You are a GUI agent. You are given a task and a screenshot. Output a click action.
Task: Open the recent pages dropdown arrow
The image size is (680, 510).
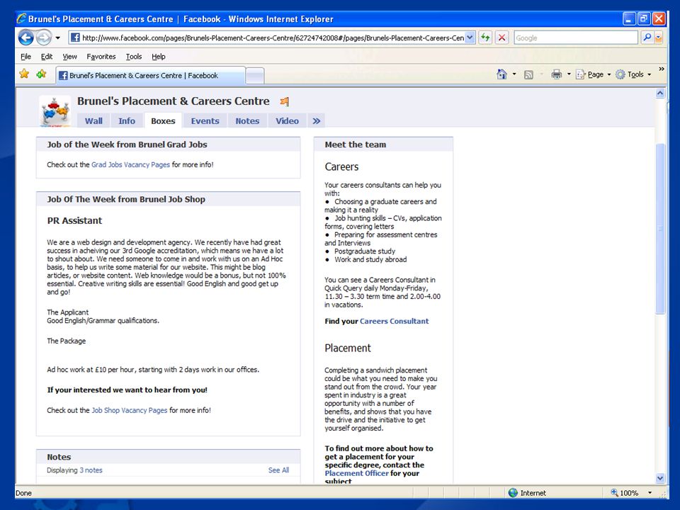point(57,38)
